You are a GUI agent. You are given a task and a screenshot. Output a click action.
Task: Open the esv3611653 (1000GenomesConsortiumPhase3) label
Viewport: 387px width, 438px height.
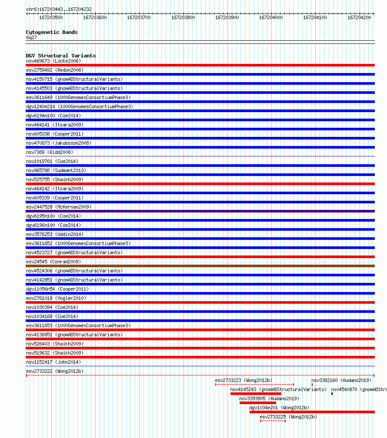(x=78, y=326)
